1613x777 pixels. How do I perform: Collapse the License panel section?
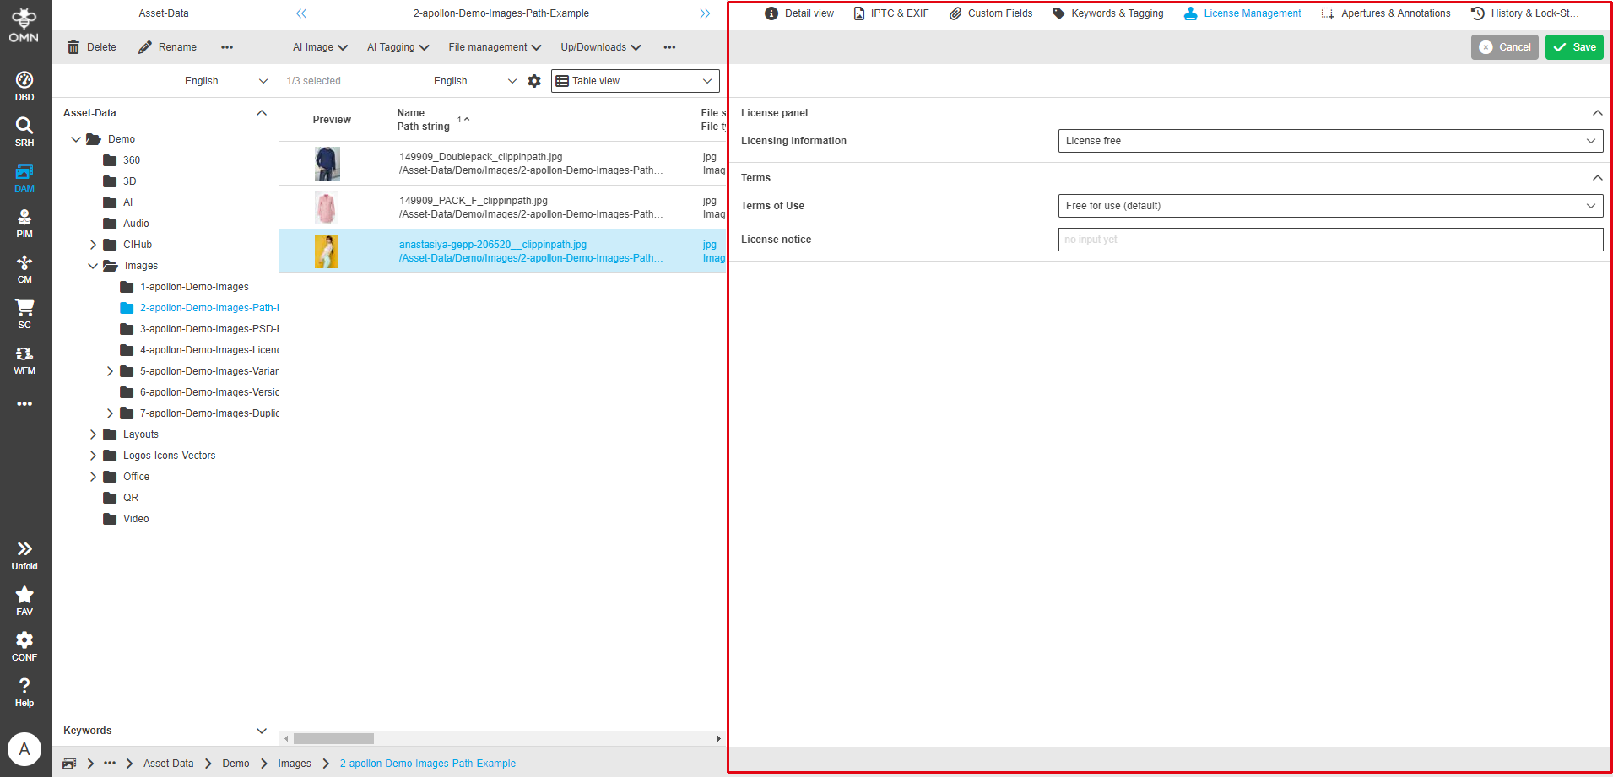point(1597,113)
